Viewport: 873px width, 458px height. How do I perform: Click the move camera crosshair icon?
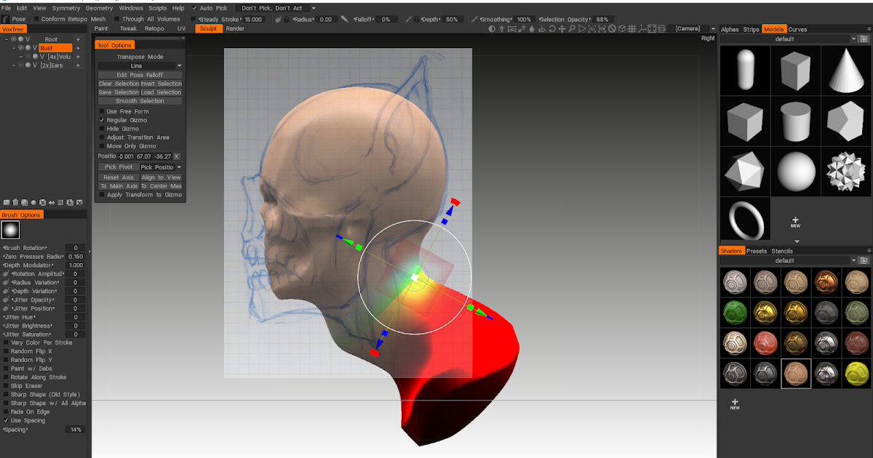562,28
